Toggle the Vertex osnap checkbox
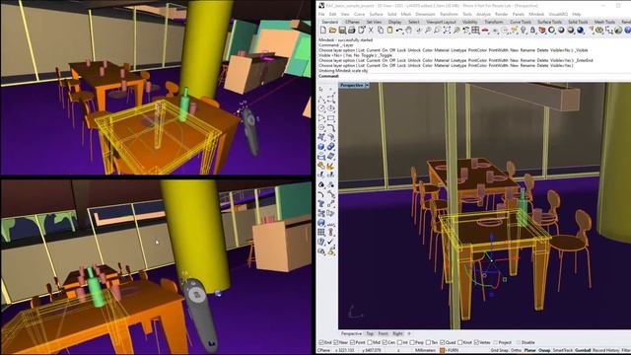This screenshot has height=355, width=631. [476, 342]
